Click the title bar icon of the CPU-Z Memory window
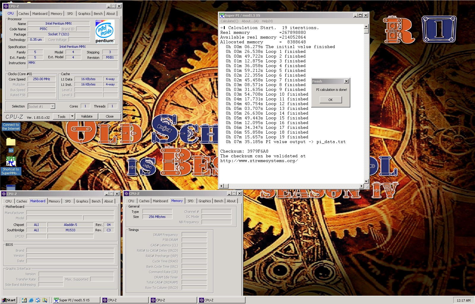This screenshot has width=475, height=304. click(126, 194)
